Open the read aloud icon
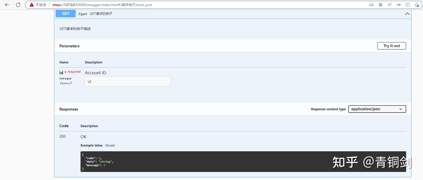The height and width of the screenshot is (180, 423). click(390, 5)
